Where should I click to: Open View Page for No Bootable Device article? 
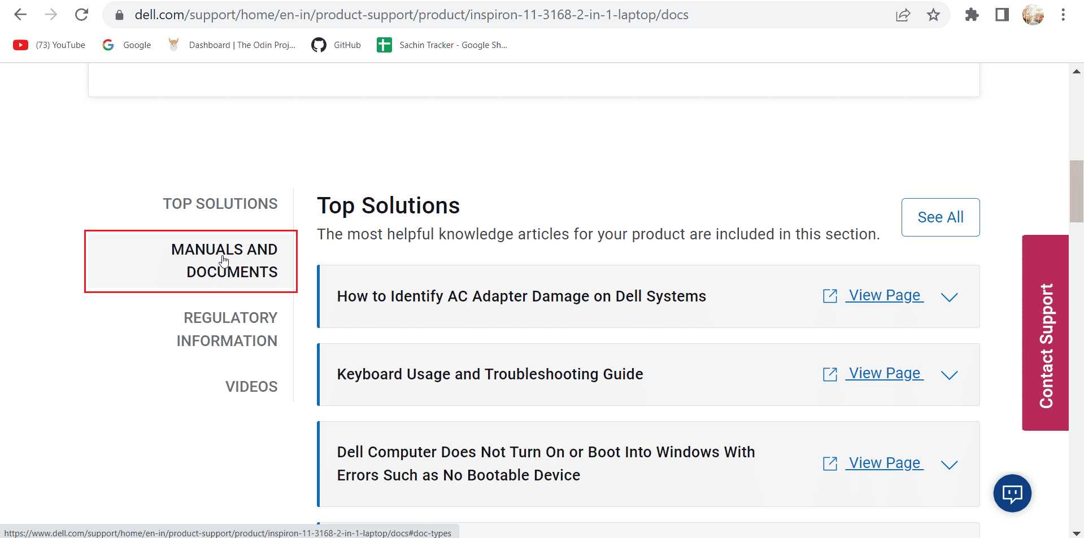(x=885, y=463)
